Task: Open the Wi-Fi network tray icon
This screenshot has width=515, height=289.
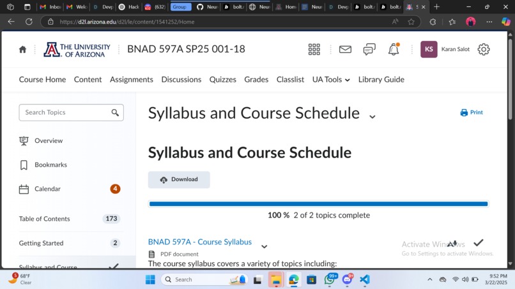Action: (455, 279)
